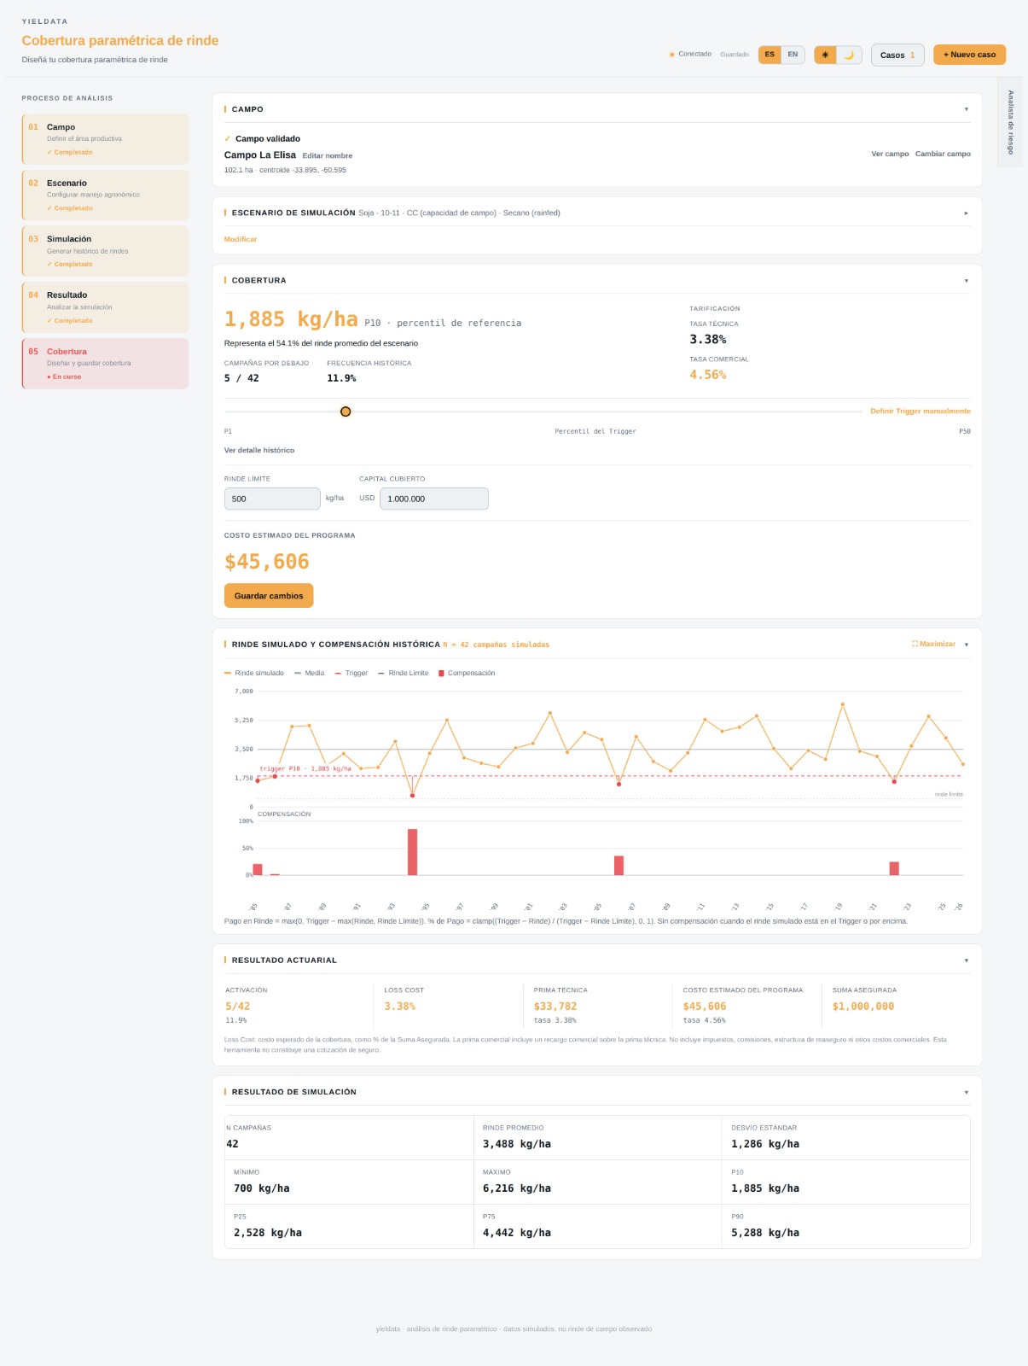Click Guardar cambios button
Screen dimensions: 1028x1366
click(x=269, y=596)
